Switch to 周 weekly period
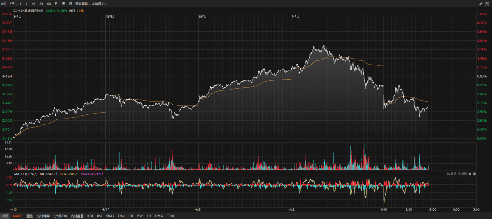This screenshot has height=219, width=492. [x=63, y=3]
